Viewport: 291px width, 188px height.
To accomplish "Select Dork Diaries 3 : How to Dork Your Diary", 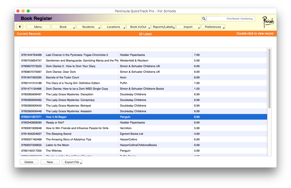I will (143, 66).
